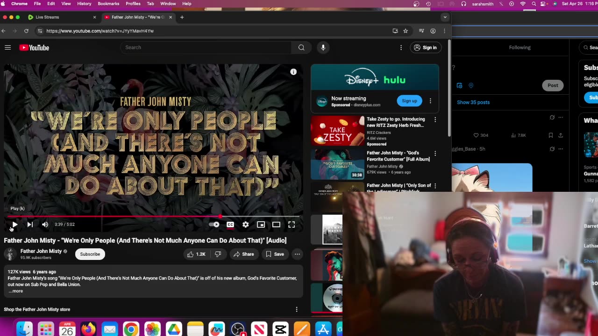Focus the YouTube search field

tap(206, 47)
